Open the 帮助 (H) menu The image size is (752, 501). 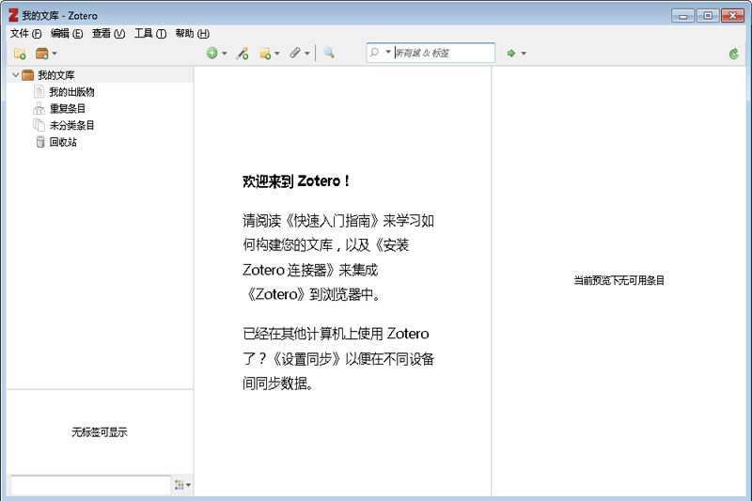coord(193,34)
